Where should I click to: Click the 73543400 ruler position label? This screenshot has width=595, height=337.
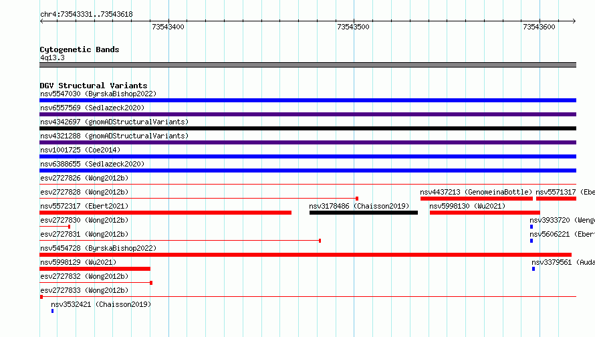[x=168, y=27]
